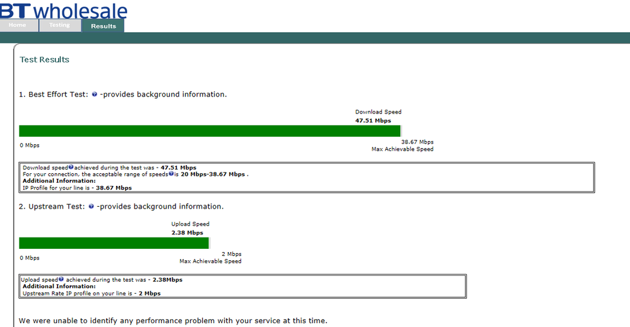Click the 2 Mbps Max Achievable Speed label

coord(231,255)
